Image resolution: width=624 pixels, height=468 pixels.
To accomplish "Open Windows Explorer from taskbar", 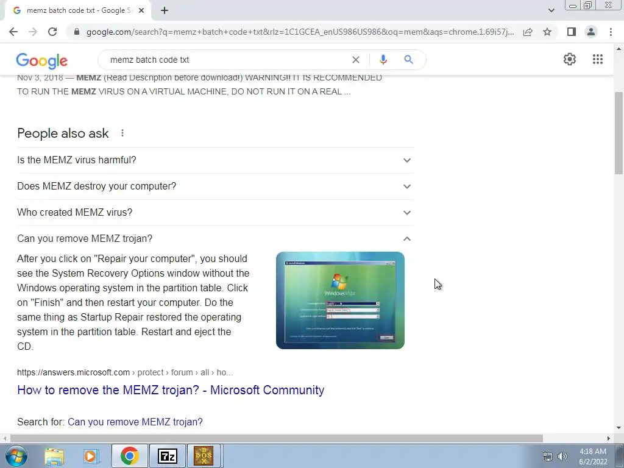I will click(54, 456).
